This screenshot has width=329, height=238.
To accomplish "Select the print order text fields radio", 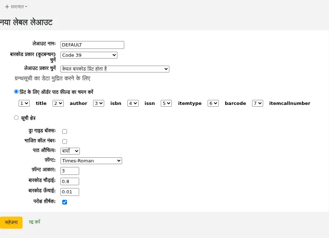I will pos(16,92).
